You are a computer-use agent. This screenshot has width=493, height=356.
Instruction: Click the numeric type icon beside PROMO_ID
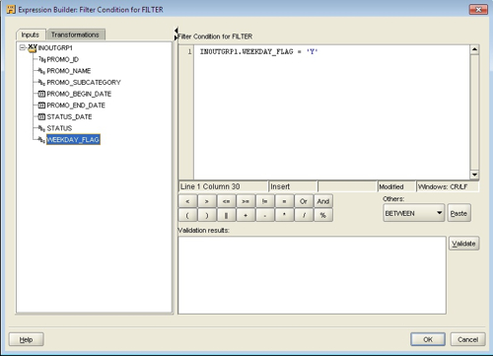click(41, 59)
